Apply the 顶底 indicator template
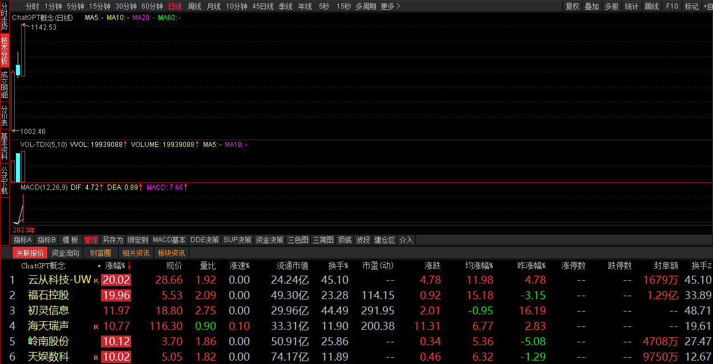 point(345,240)
